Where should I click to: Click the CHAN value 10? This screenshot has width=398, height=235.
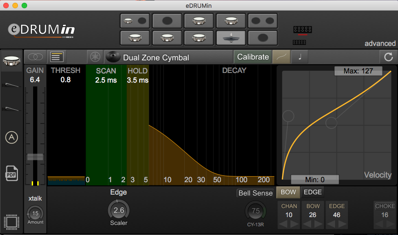coord(289,215)
